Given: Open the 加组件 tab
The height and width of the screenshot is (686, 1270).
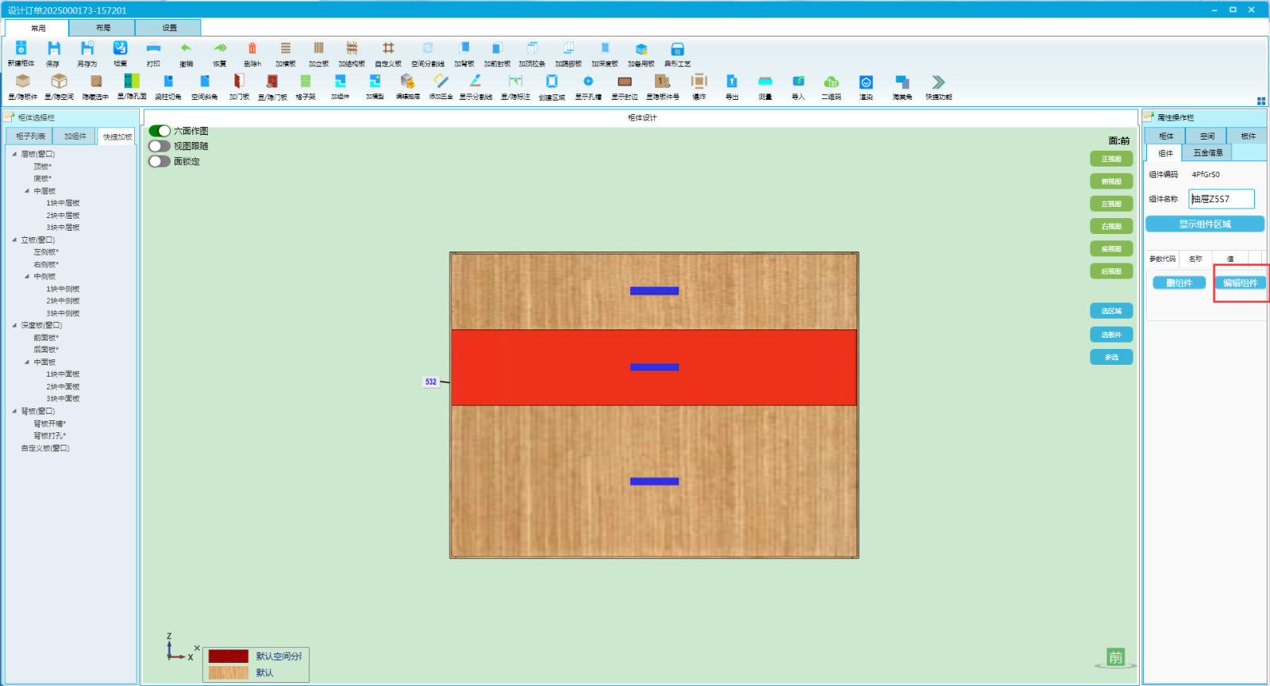Looking at the screenshot, I should [75, 136].
